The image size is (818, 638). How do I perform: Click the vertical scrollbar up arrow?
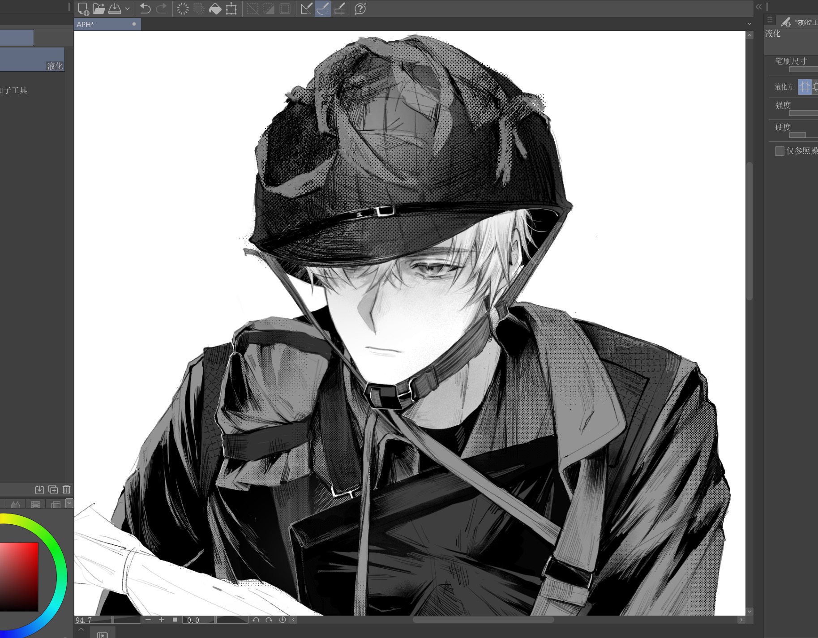749,34
